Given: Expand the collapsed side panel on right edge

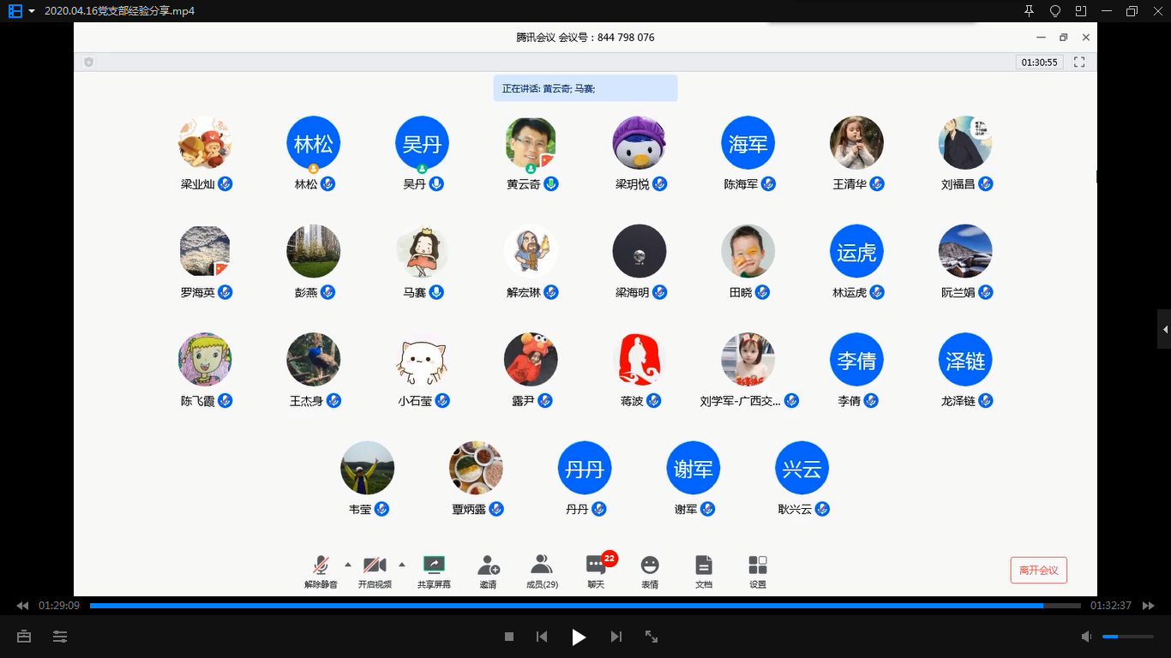Looking at the screenshot, I should [x=1164, y=329].
